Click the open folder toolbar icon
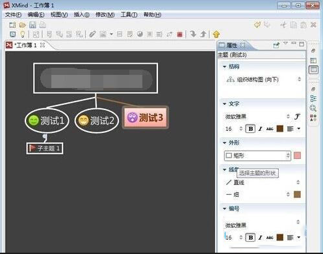 point(23,25)
